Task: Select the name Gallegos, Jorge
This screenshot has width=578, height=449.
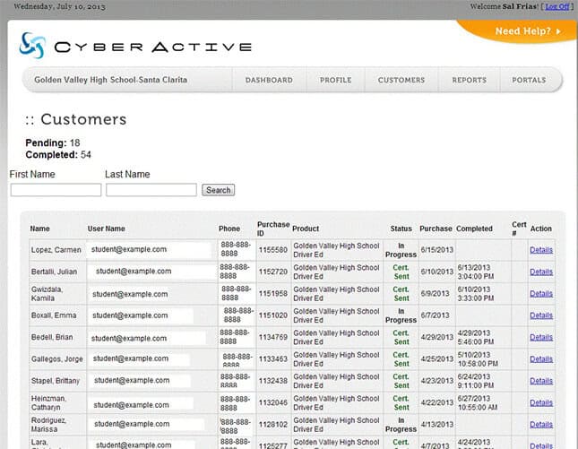Action: tap(57, 358)
